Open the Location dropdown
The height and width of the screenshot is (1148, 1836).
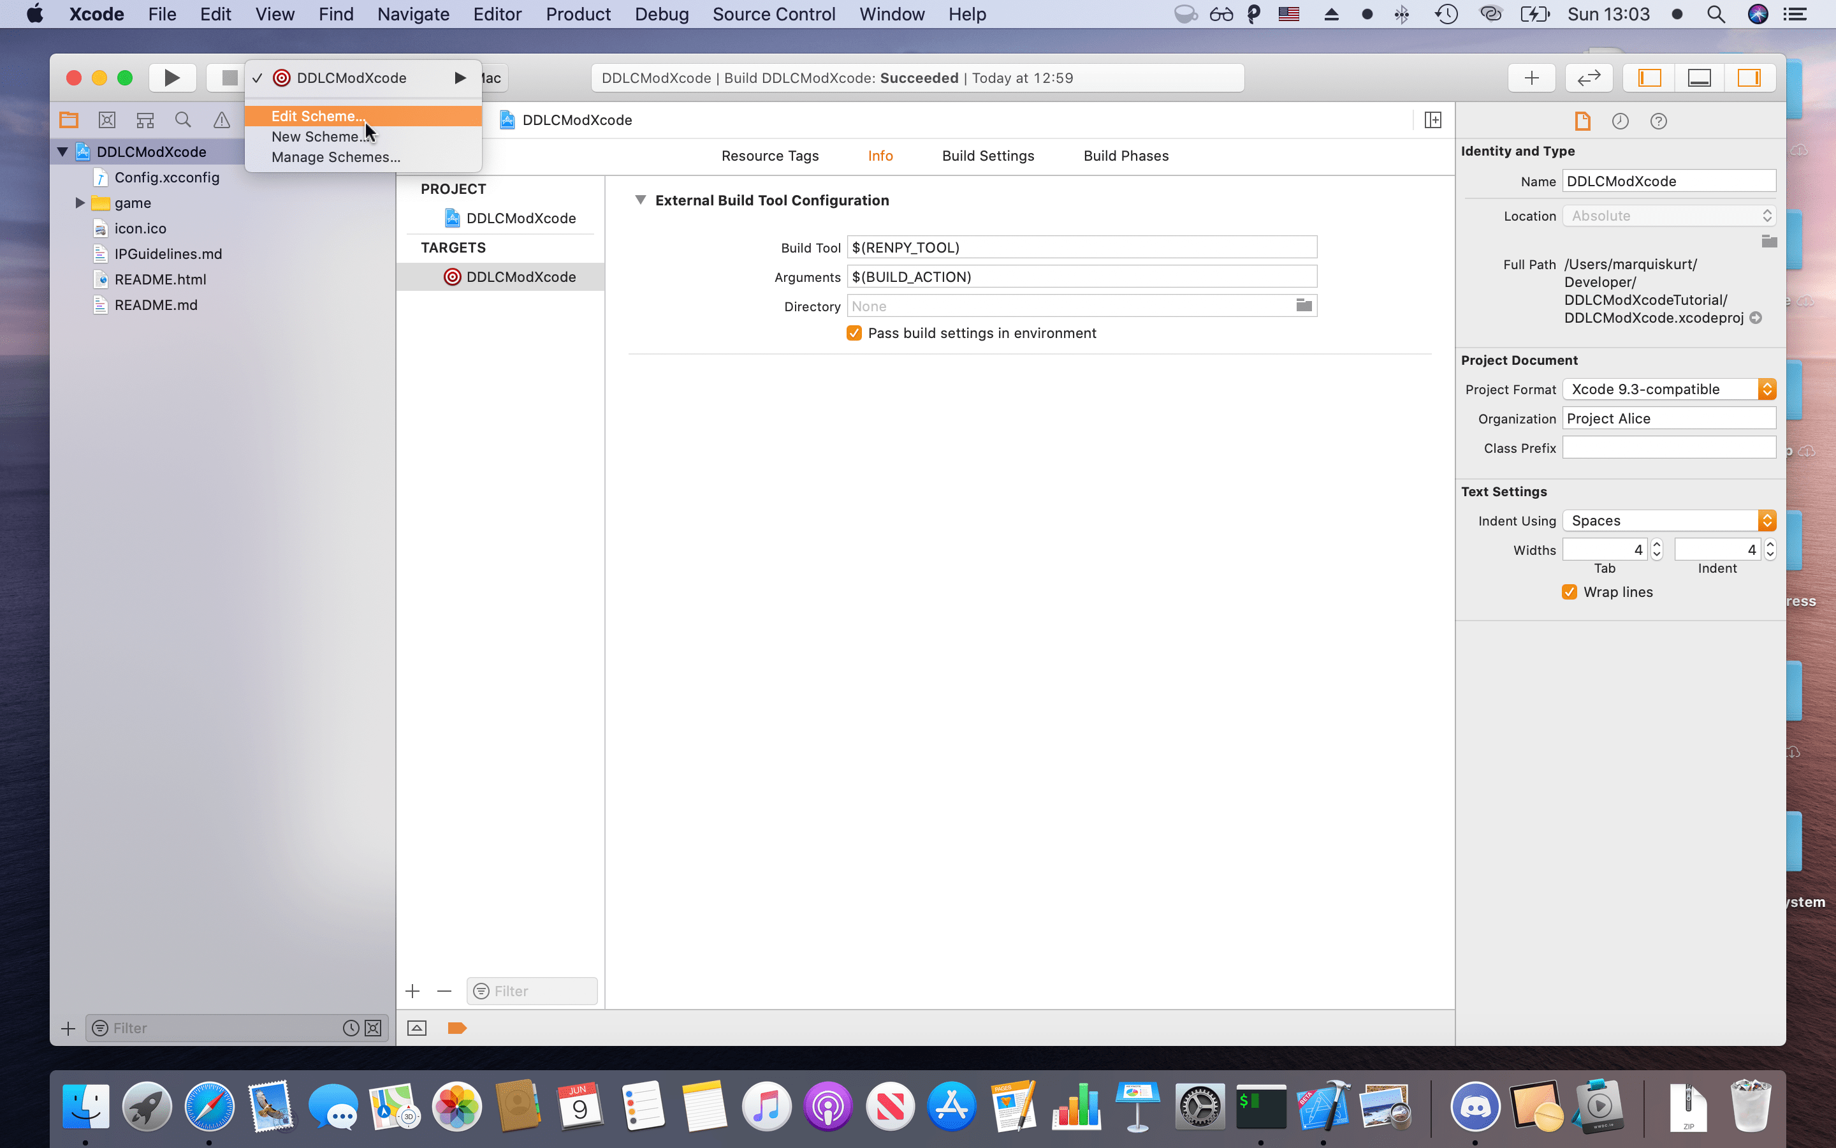(1669, 216)
